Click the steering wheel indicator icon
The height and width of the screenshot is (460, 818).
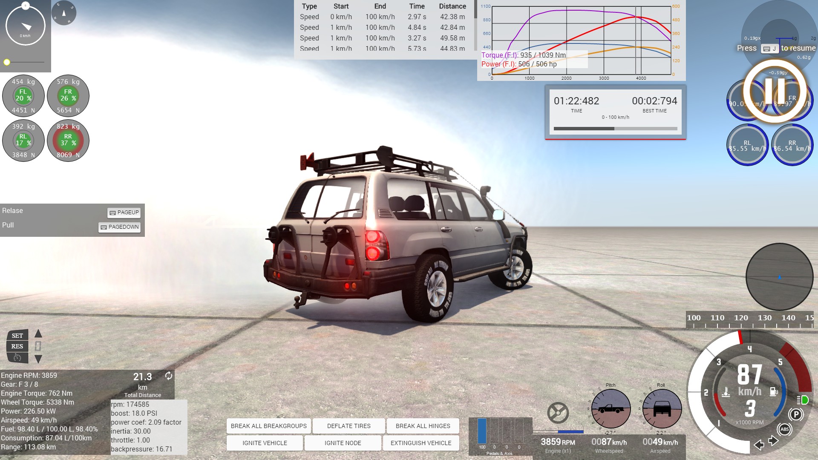558,413
